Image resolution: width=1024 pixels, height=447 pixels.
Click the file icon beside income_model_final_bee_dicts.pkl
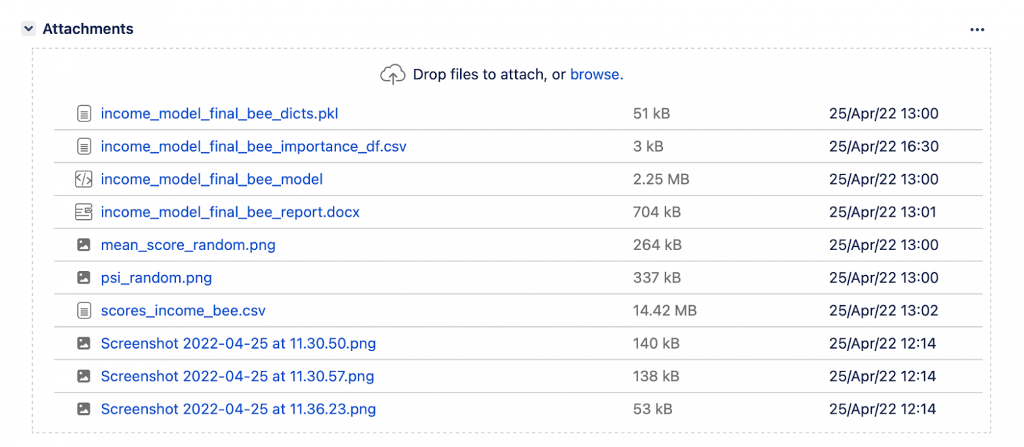click(x=83, y=114)
